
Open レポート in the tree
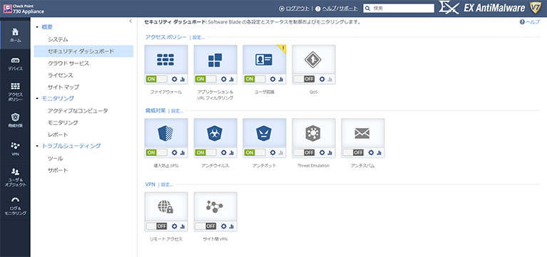pyautogui.click(x=58, y=135)
